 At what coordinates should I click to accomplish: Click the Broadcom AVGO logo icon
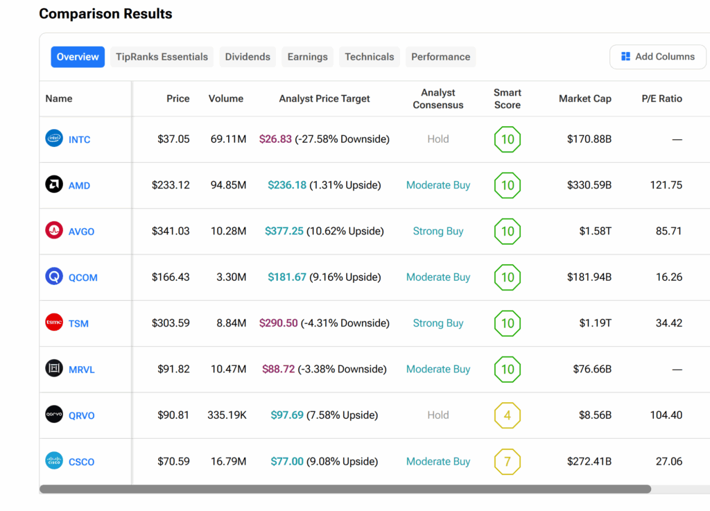(x=54, y=231)
